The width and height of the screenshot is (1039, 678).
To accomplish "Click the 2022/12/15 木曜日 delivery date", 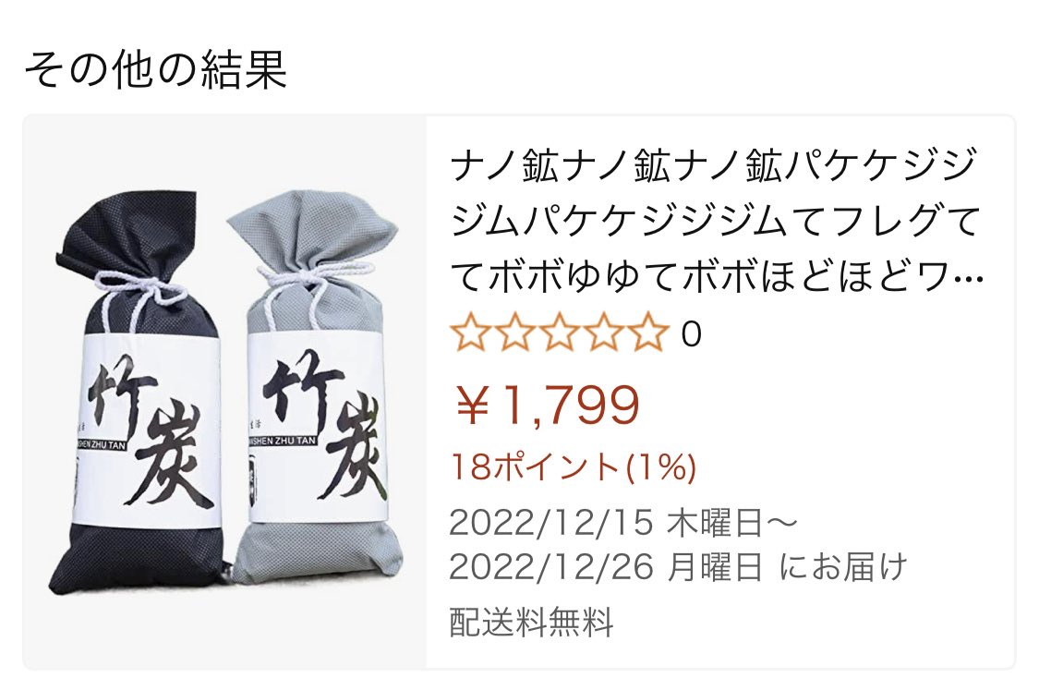I will point(623,523).
